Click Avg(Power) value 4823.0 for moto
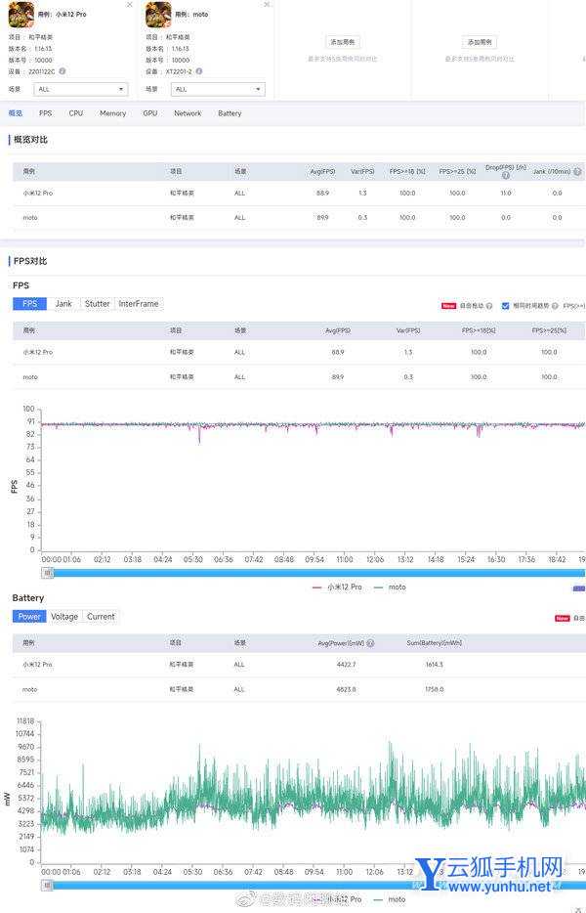 347,689
